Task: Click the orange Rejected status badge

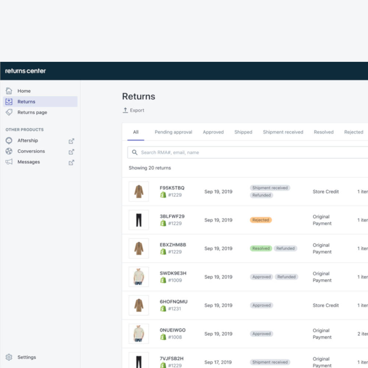Action: 261,220
